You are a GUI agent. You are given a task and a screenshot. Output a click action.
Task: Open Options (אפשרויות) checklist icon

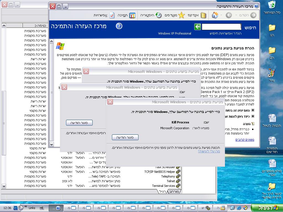[x=112, y=15]
